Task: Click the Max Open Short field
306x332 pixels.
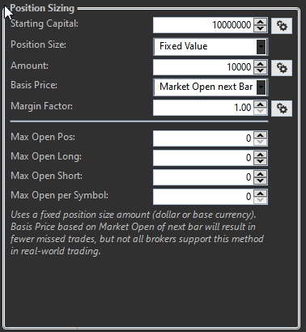Action: [x=203, y=177]
